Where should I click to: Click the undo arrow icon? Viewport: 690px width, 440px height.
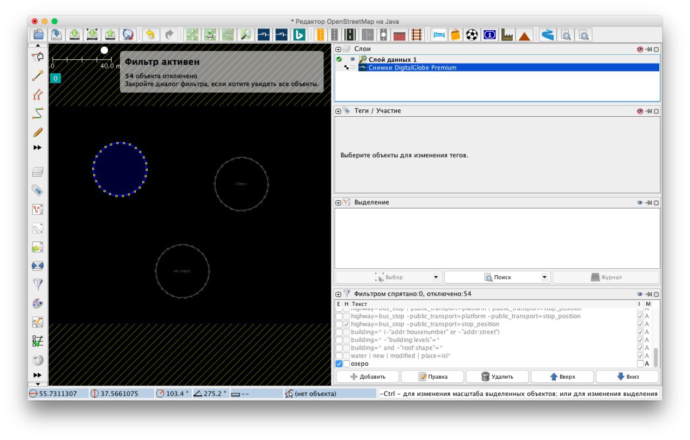point(150,35)
